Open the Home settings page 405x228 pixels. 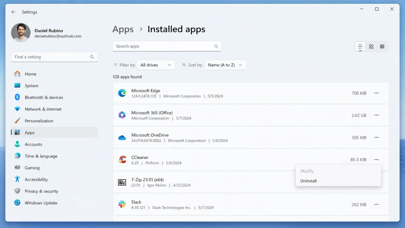click(x=54, y=74)
